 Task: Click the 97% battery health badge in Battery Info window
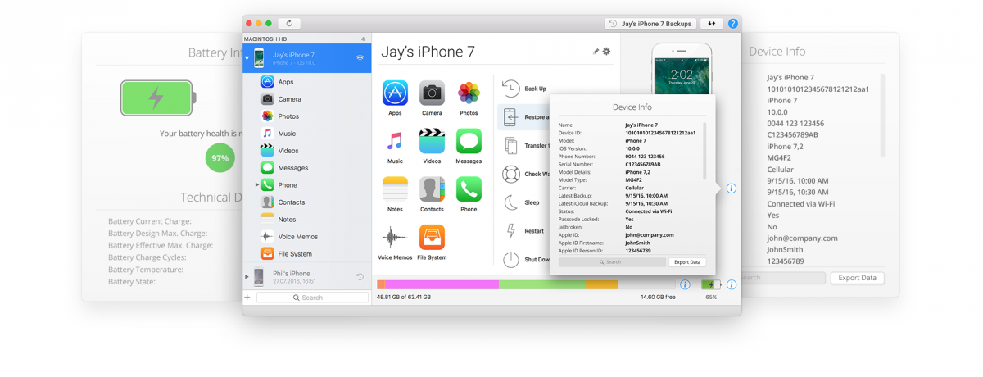coord(220,157)
